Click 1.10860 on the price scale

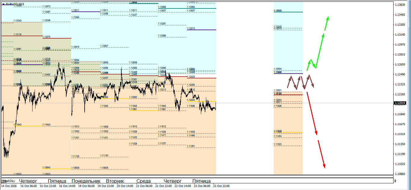(x=400, y=174)
